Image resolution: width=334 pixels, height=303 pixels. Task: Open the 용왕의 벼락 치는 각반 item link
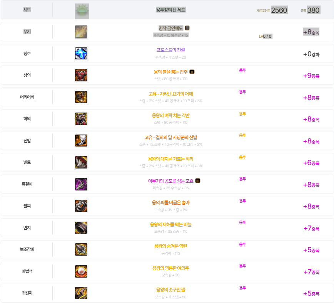170,115
